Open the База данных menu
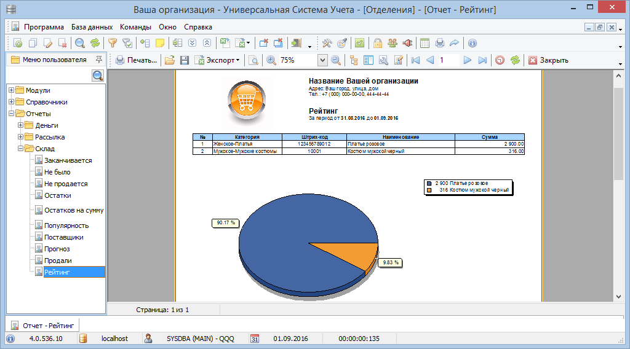Screen dimensions: 630x349 pos(92,27)
